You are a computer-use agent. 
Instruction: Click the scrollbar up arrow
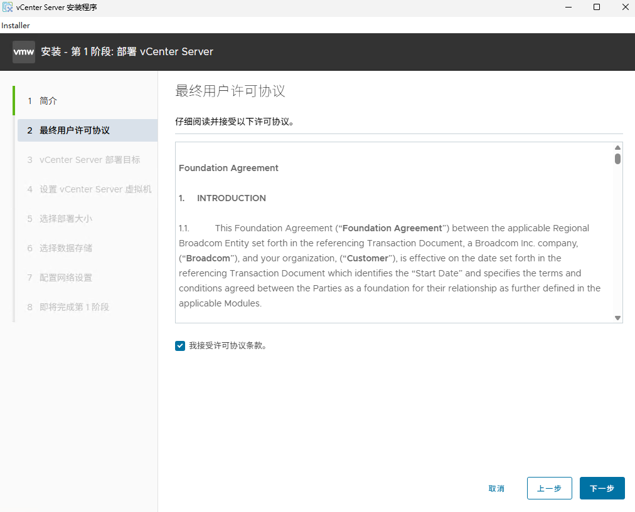617,148
